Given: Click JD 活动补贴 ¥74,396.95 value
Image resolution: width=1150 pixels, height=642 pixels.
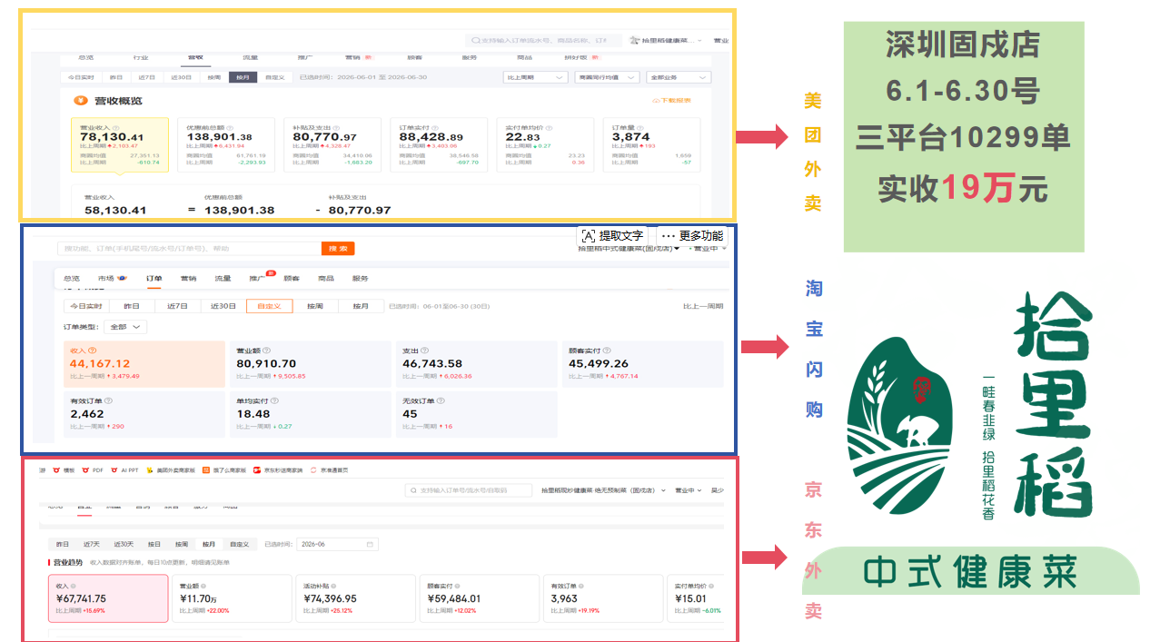Looking at the screenshot, I should coord(330,598).
